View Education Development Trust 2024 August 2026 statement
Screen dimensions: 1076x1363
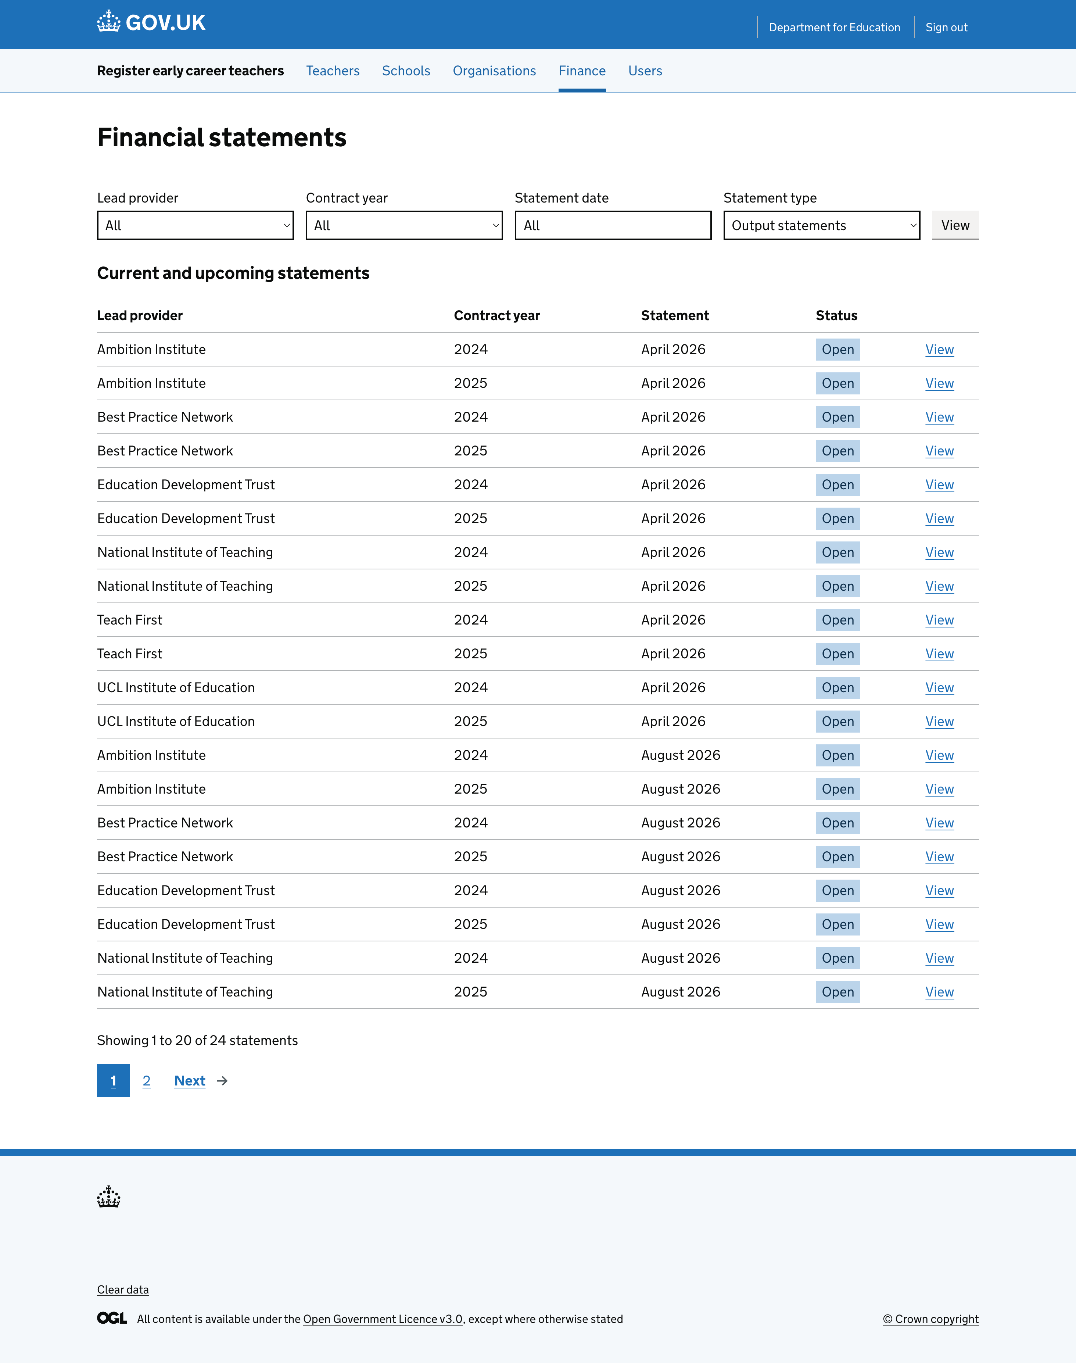pos(939,890)
